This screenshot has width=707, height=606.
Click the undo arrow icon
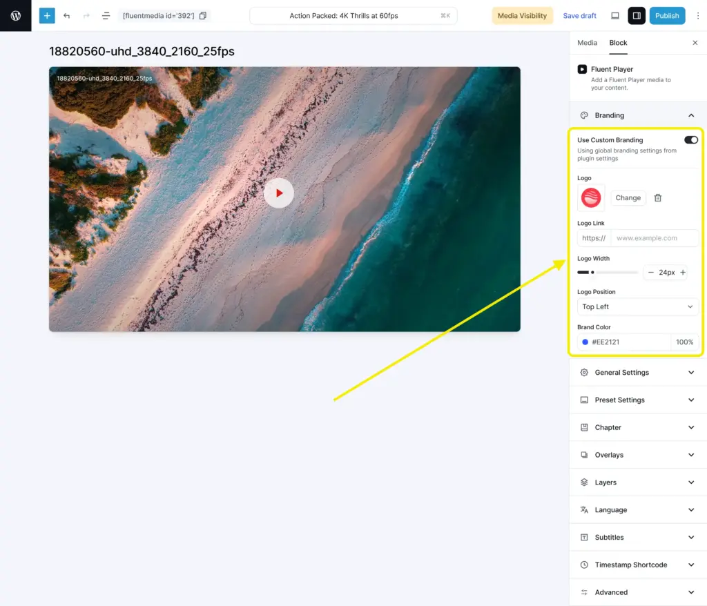pos(66,15)
